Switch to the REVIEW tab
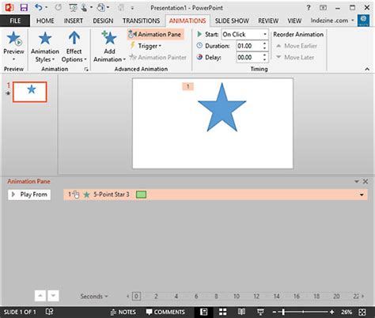Viewport: 375px width, 318px height. (x=268, y=21)
